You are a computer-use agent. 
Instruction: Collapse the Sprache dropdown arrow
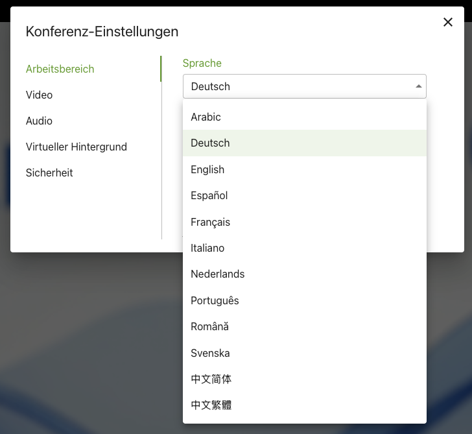click(x=418, y=86)
